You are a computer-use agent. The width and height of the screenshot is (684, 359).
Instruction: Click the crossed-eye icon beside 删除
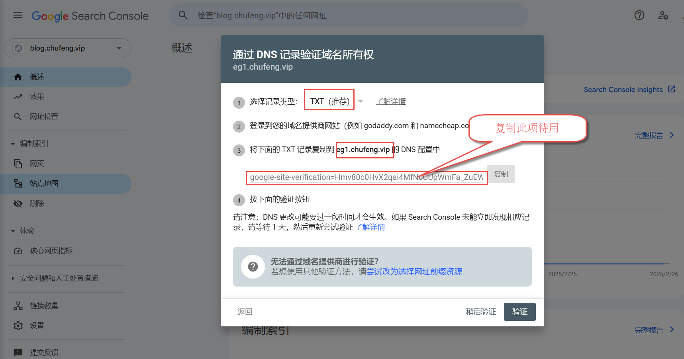(18, 203)
